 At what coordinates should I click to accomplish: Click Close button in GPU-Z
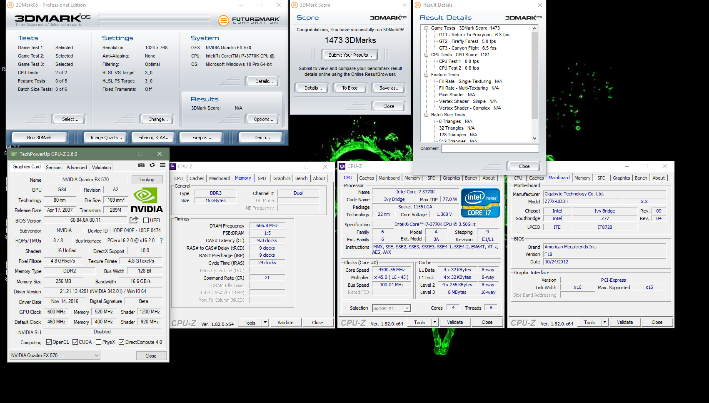[x=151, y=356]
